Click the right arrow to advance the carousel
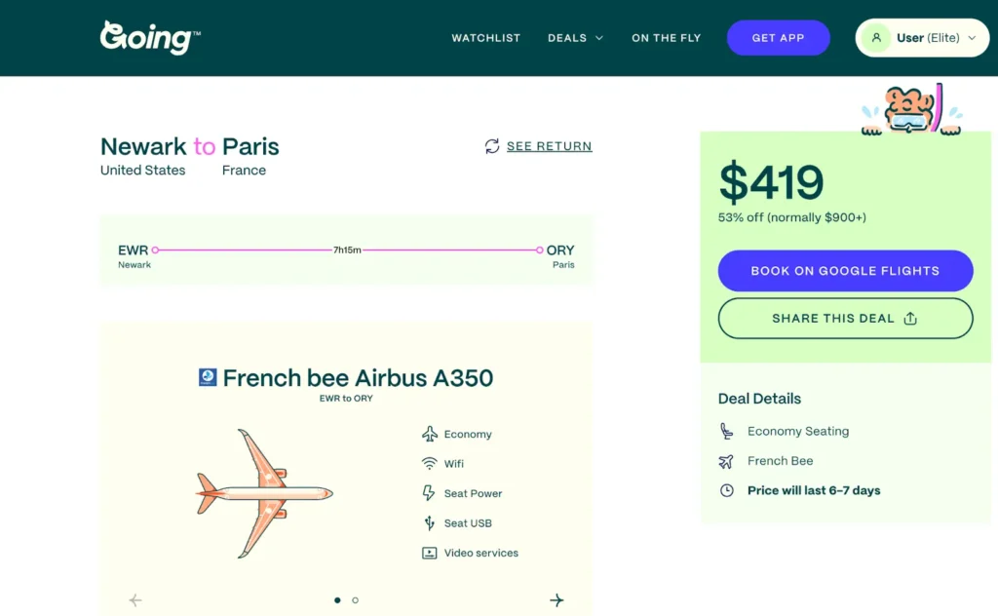This screenshot has width=998, height=616. point(558,600)
